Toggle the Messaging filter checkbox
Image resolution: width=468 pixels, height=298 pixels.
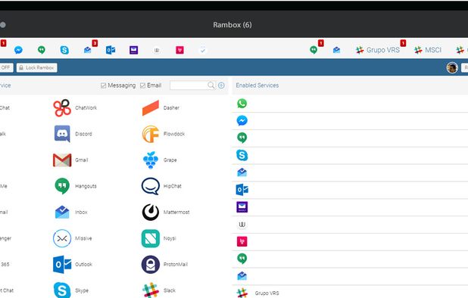pos(104,85)
